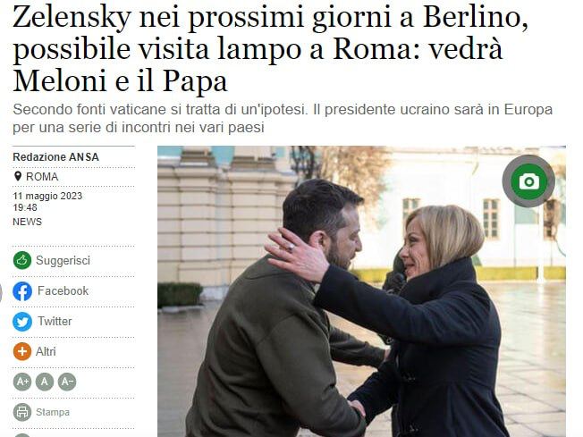Viewport: 583px width, 437px height.
Task: Open photo gallery via green camera icon
Action: coord(528,181)
